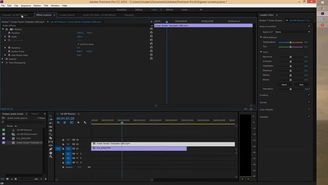The image size is (328, 185).
Task: Adjust the Temperature slider handle
Action: pos(291,42)
